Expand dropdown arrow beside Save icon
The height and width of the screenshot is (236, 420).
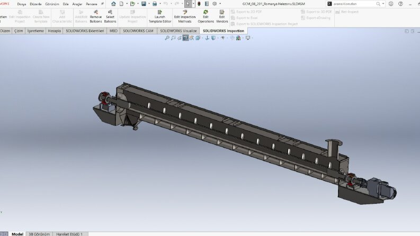pyautogui.click(x=149, y=4)
